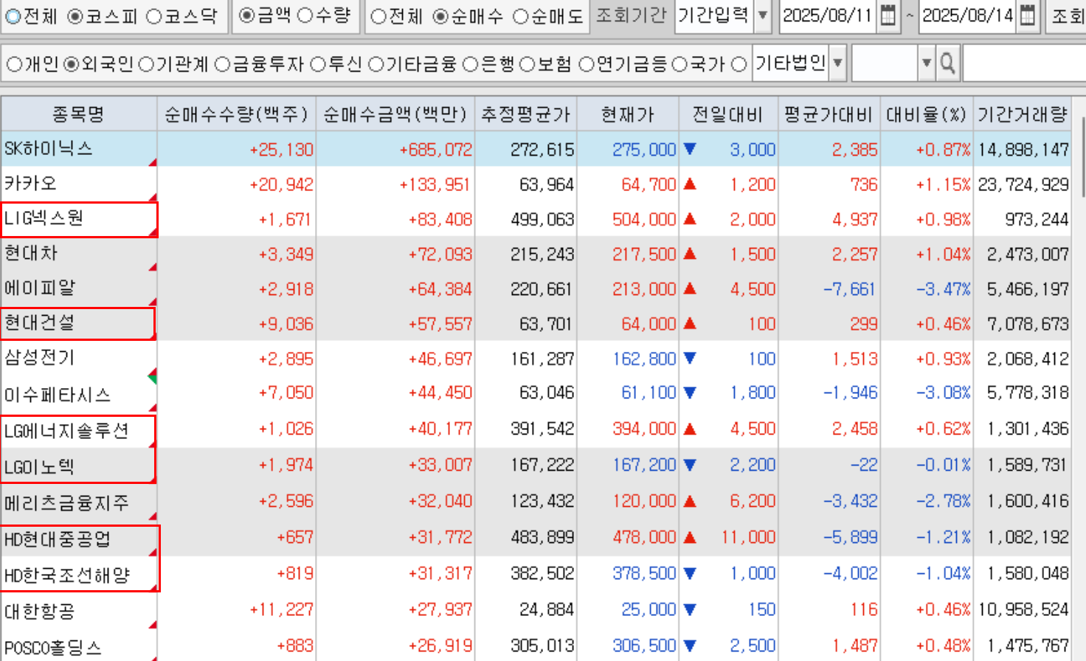Click the blue down arrow in 대한항공 row
This screenshot has height=661, width=1086.
(690, 609)
